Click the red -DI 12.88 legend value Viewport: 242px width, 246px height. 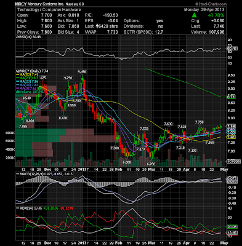click(67, 208)
